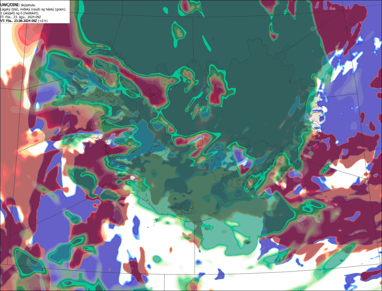
Task: Click the 'VT: Fös.. 23.08.2024 09Z (+0 h)' line
Action: [x=24, y=21]
